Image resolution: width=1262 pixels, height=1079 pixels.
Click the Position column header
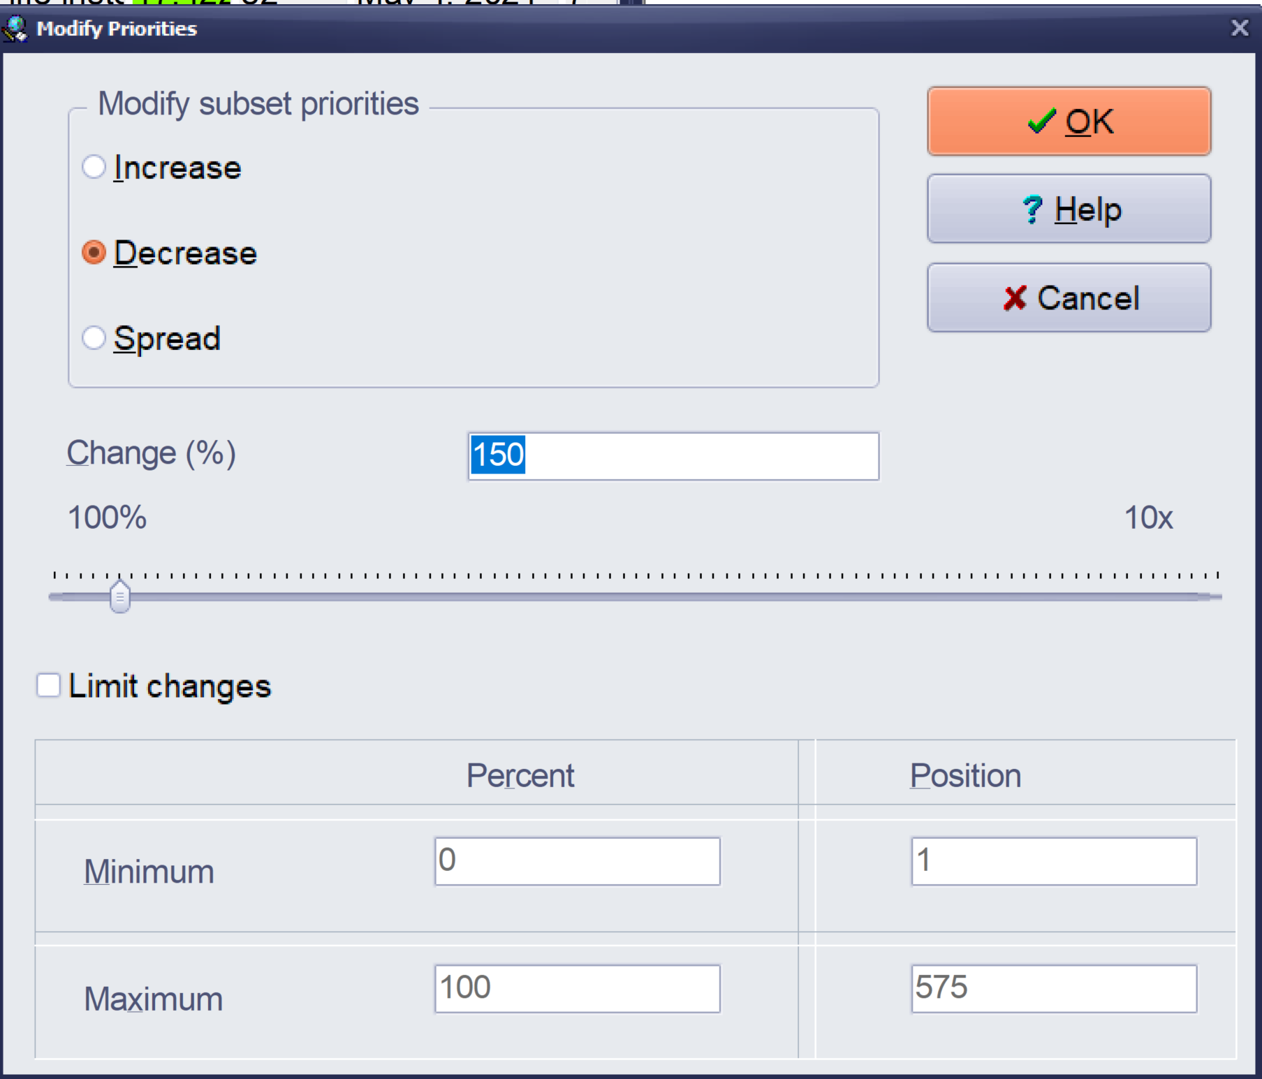965,775
